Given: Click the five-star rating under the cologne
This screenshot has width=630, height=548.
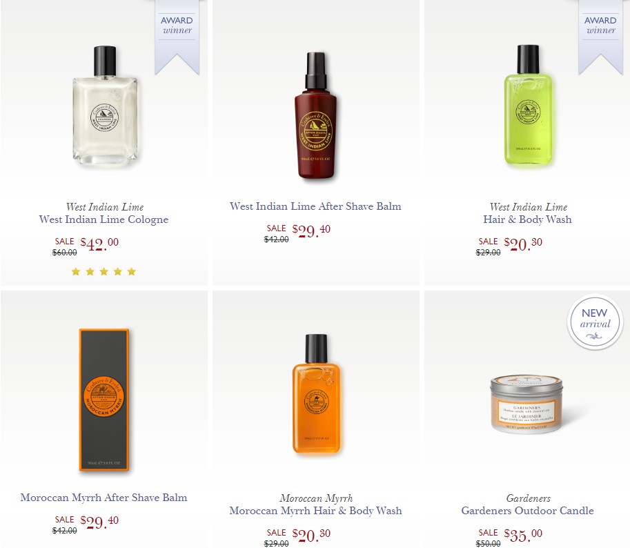Looking at the screenshot, I should [x=104, y=272].
